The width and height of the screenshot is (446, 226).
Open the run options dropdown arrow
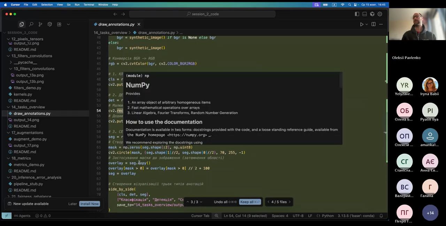pos(367,24)
